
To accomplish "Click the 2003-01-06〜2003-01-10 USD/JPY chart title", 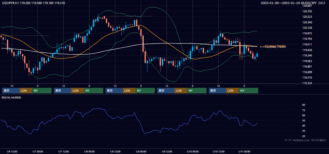I will tap(293, 3).
